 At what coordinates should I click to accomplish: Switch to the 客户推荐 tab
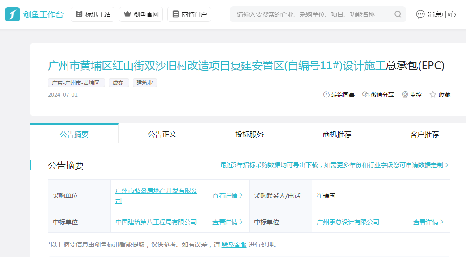(x=424, y=134)
